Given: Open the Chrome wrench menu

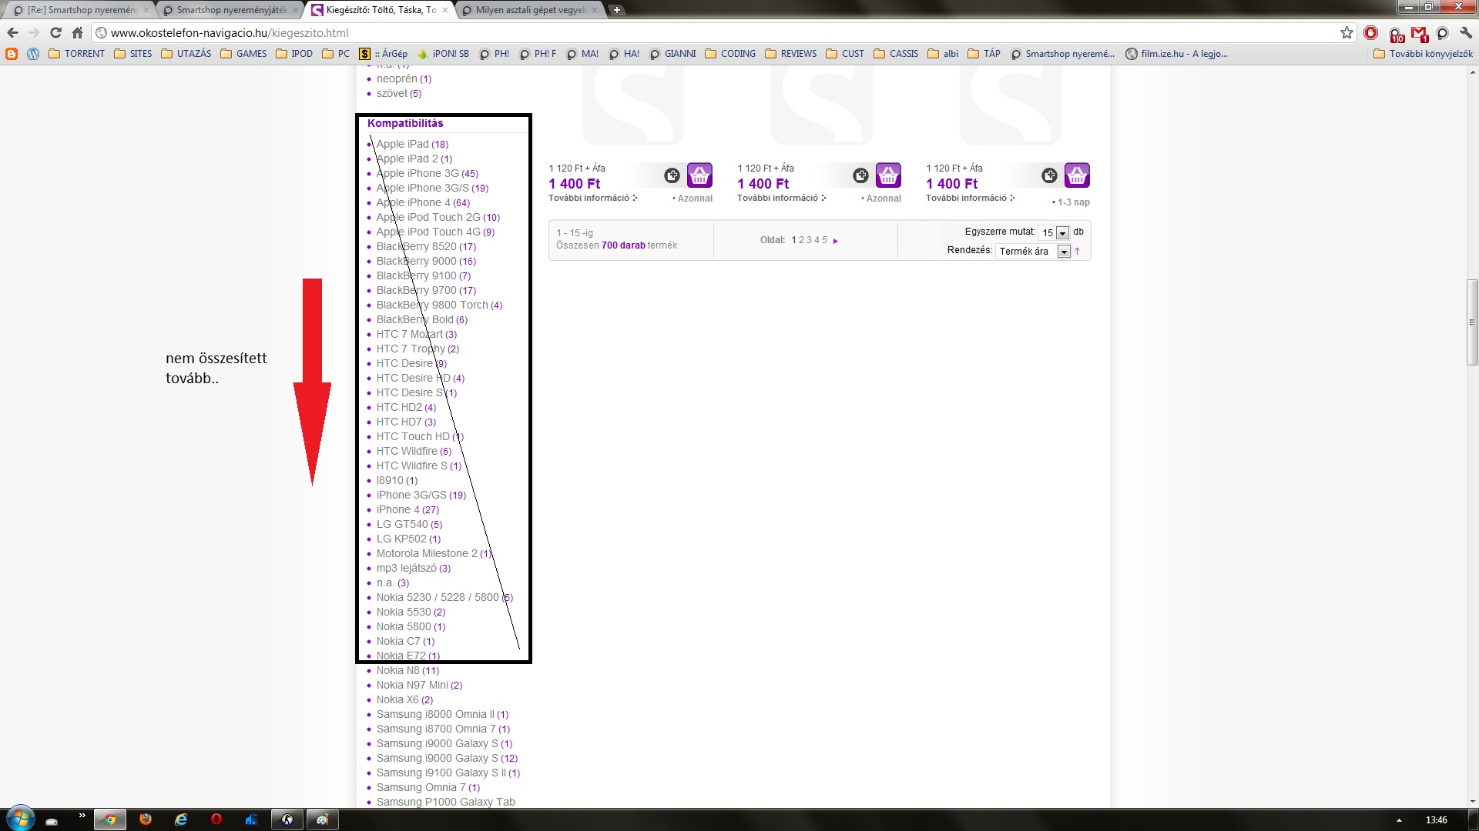Looking at the screenshot, I should pyautogui.click(x=1466, y=33).
